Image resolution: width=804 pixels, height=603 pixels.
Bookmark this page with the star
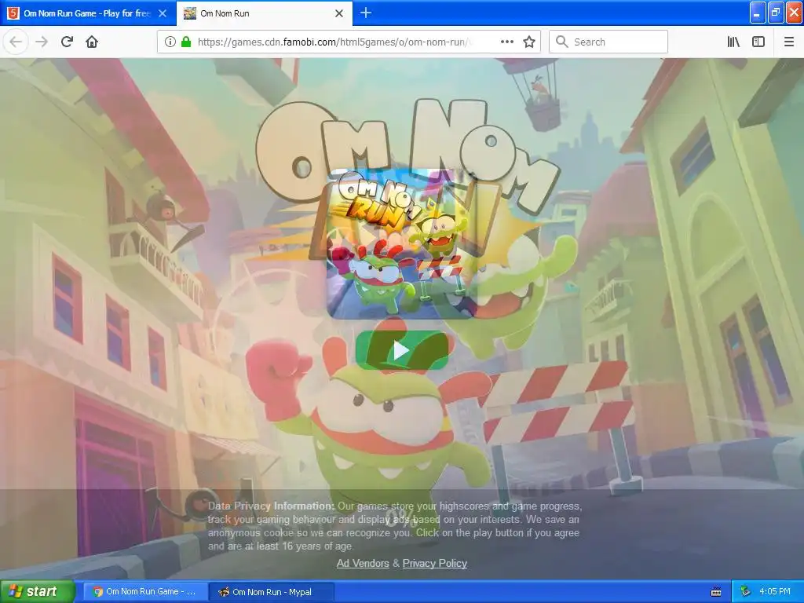pyautogui.click(x=529, y=42)
